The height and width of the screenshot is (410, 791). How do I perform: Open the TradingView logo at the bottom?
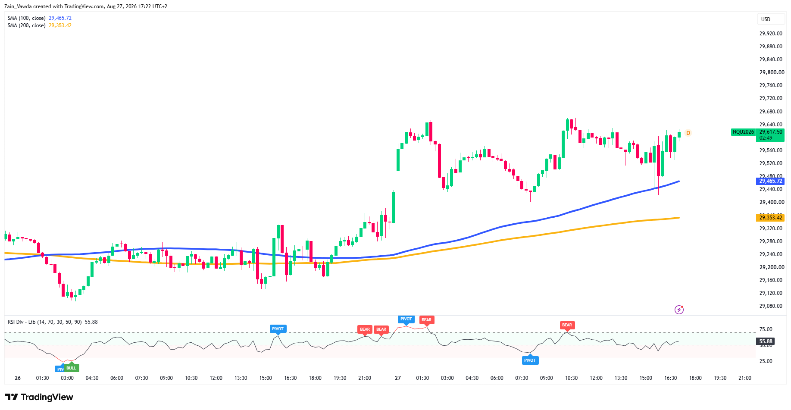click(x=39, y=397)
